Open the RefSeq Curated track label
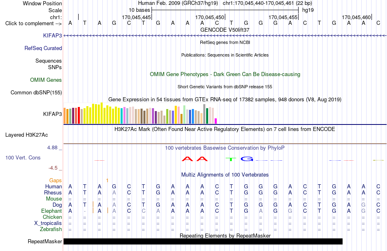 coord(43,48)
